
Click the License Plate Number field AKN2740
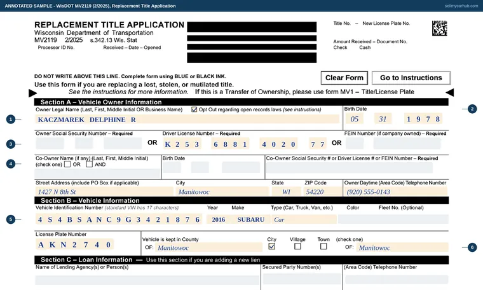(74, 245)
